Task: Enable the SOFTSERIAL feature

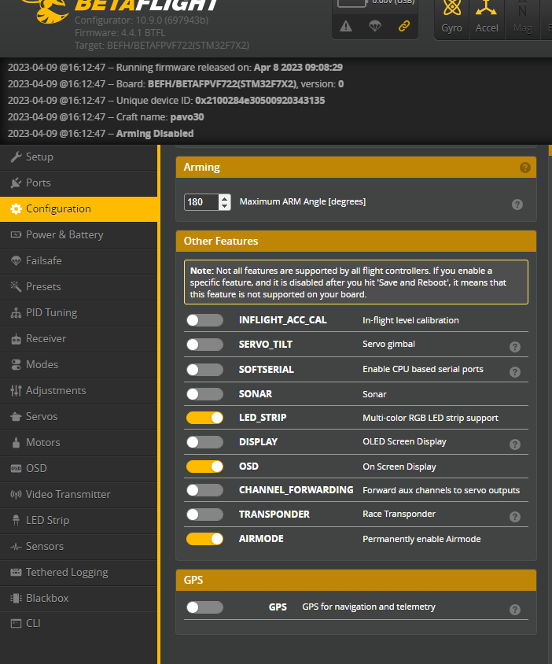Action: [205, 369]
